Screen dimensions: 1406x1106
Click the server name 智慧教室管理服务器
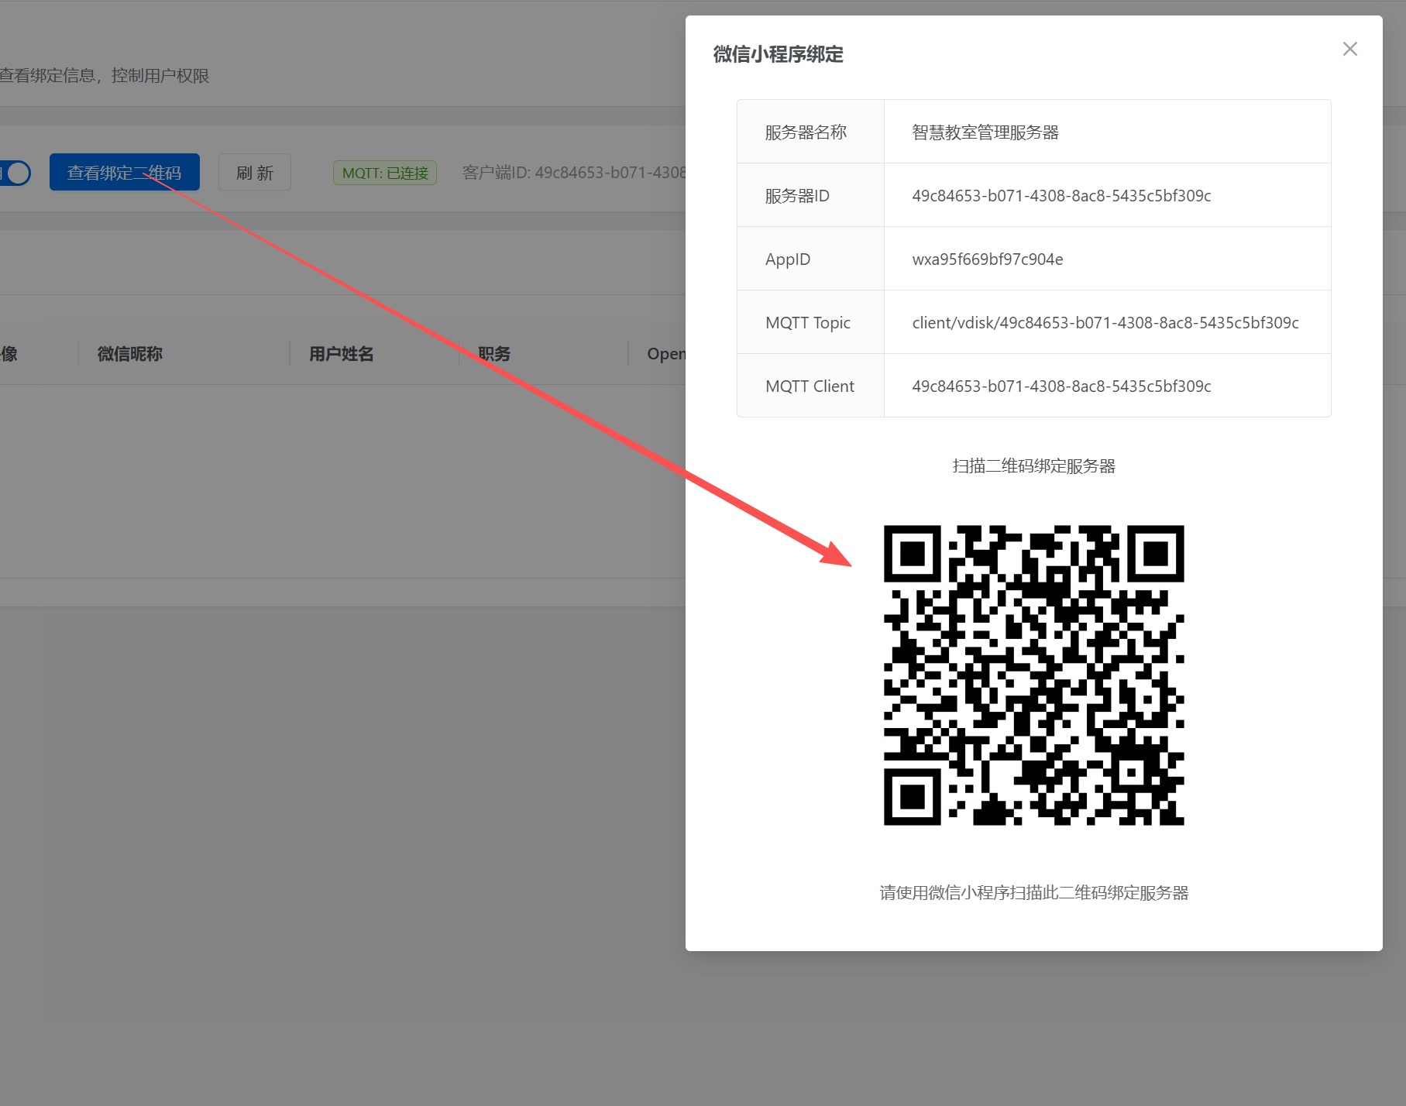pos(985,132)
